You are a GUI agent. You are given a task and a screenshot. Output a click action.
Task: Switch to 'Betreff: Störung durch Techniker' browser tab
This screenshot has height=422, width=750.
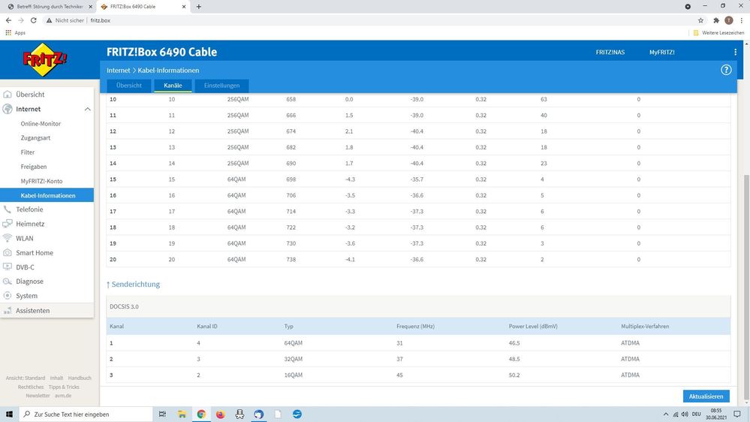pyautogui.click(x=48, y=7)
